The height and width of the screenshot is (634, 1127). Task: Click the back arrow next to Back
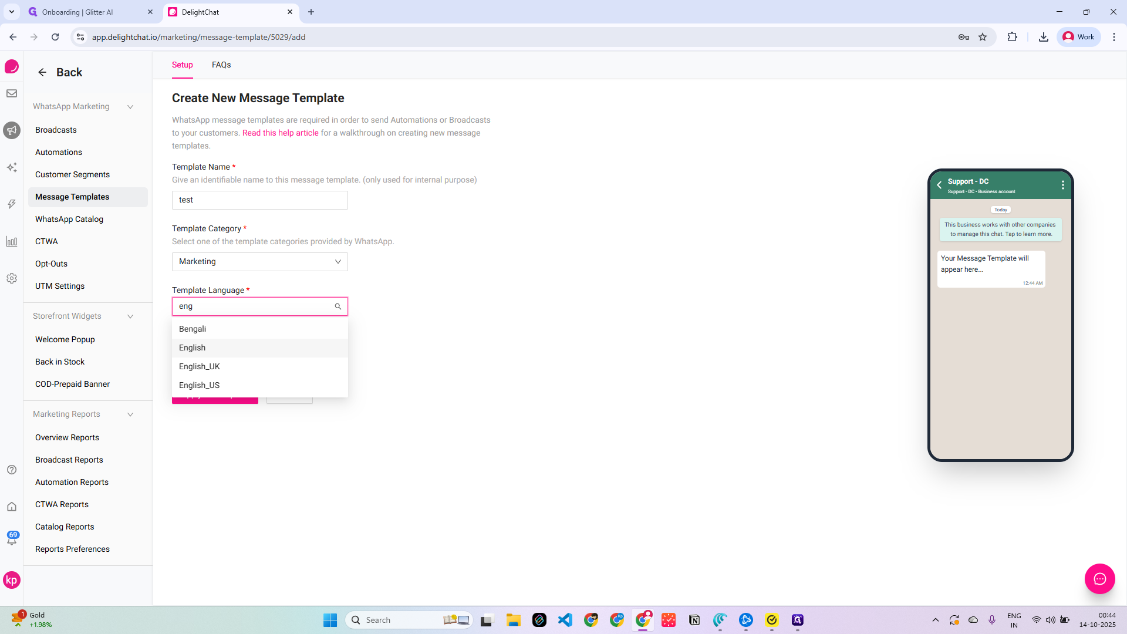42,72
